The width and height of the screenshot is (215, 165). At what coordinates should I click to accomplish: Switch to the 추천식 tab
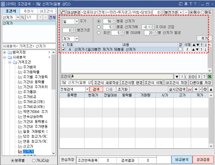point(29,11)
